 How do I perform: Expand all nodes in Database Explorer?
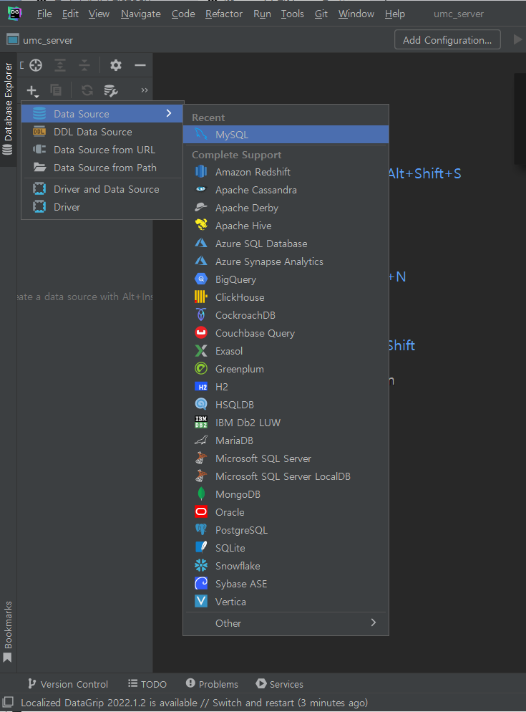pyautogui.click(x=60, y=65)
